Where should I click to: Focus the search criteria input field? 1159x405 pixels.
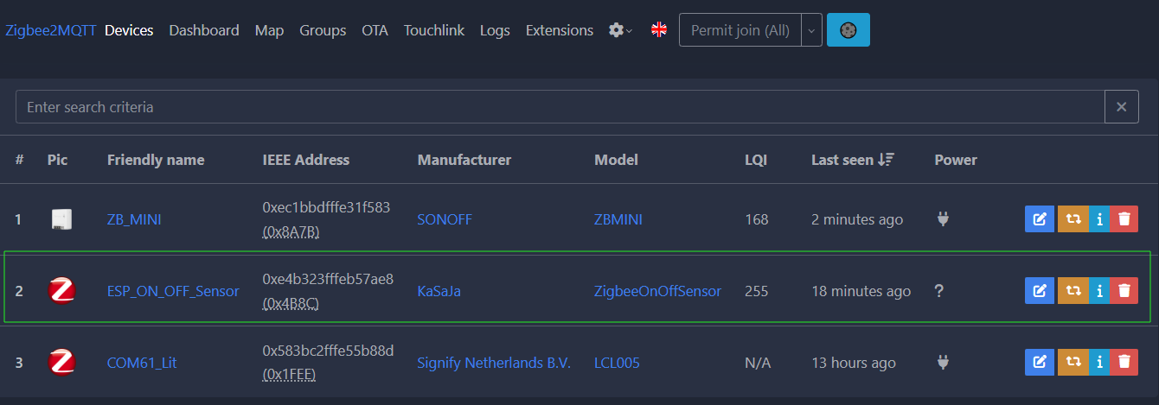click(560, 107)
